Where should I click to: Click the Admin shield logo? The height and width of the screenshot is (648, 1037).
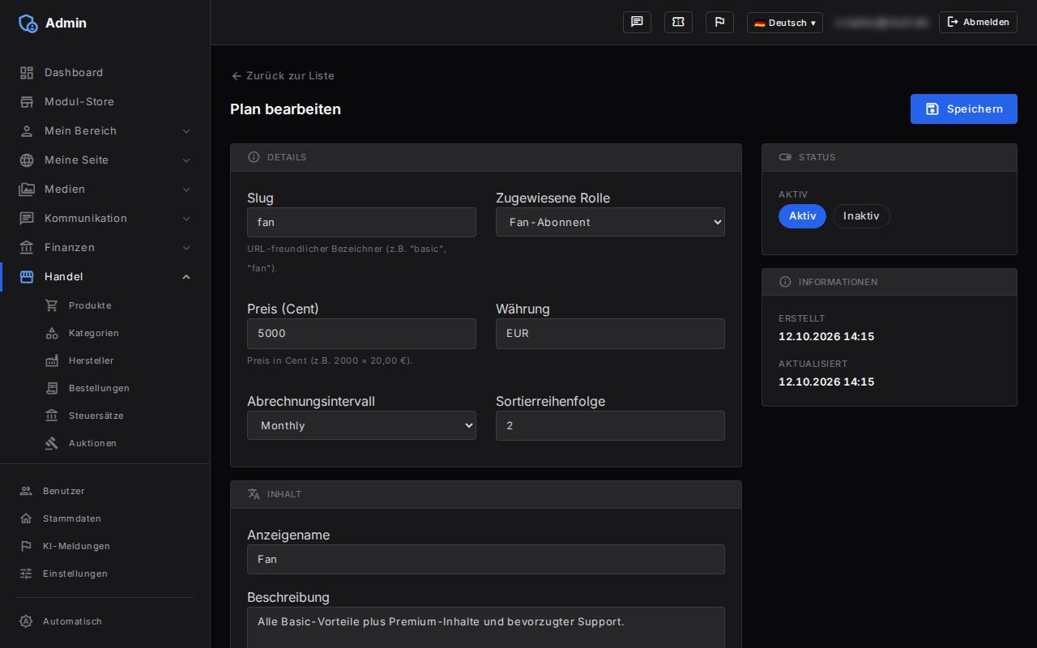(28, 23)
